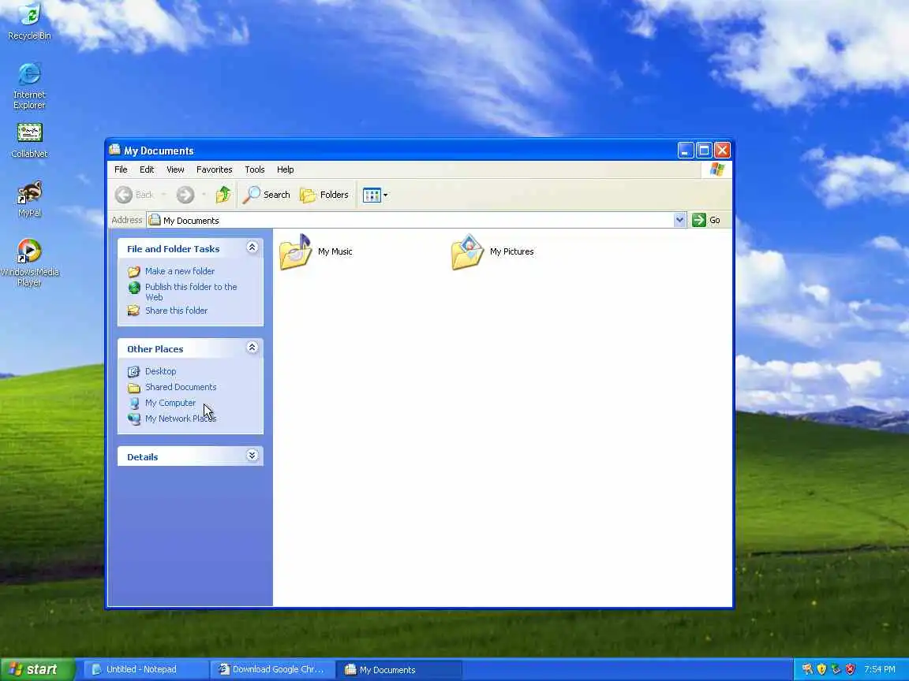Screen dimensions: 909x681
Task: Click the My Documents title bar icon
Action: 114,150
